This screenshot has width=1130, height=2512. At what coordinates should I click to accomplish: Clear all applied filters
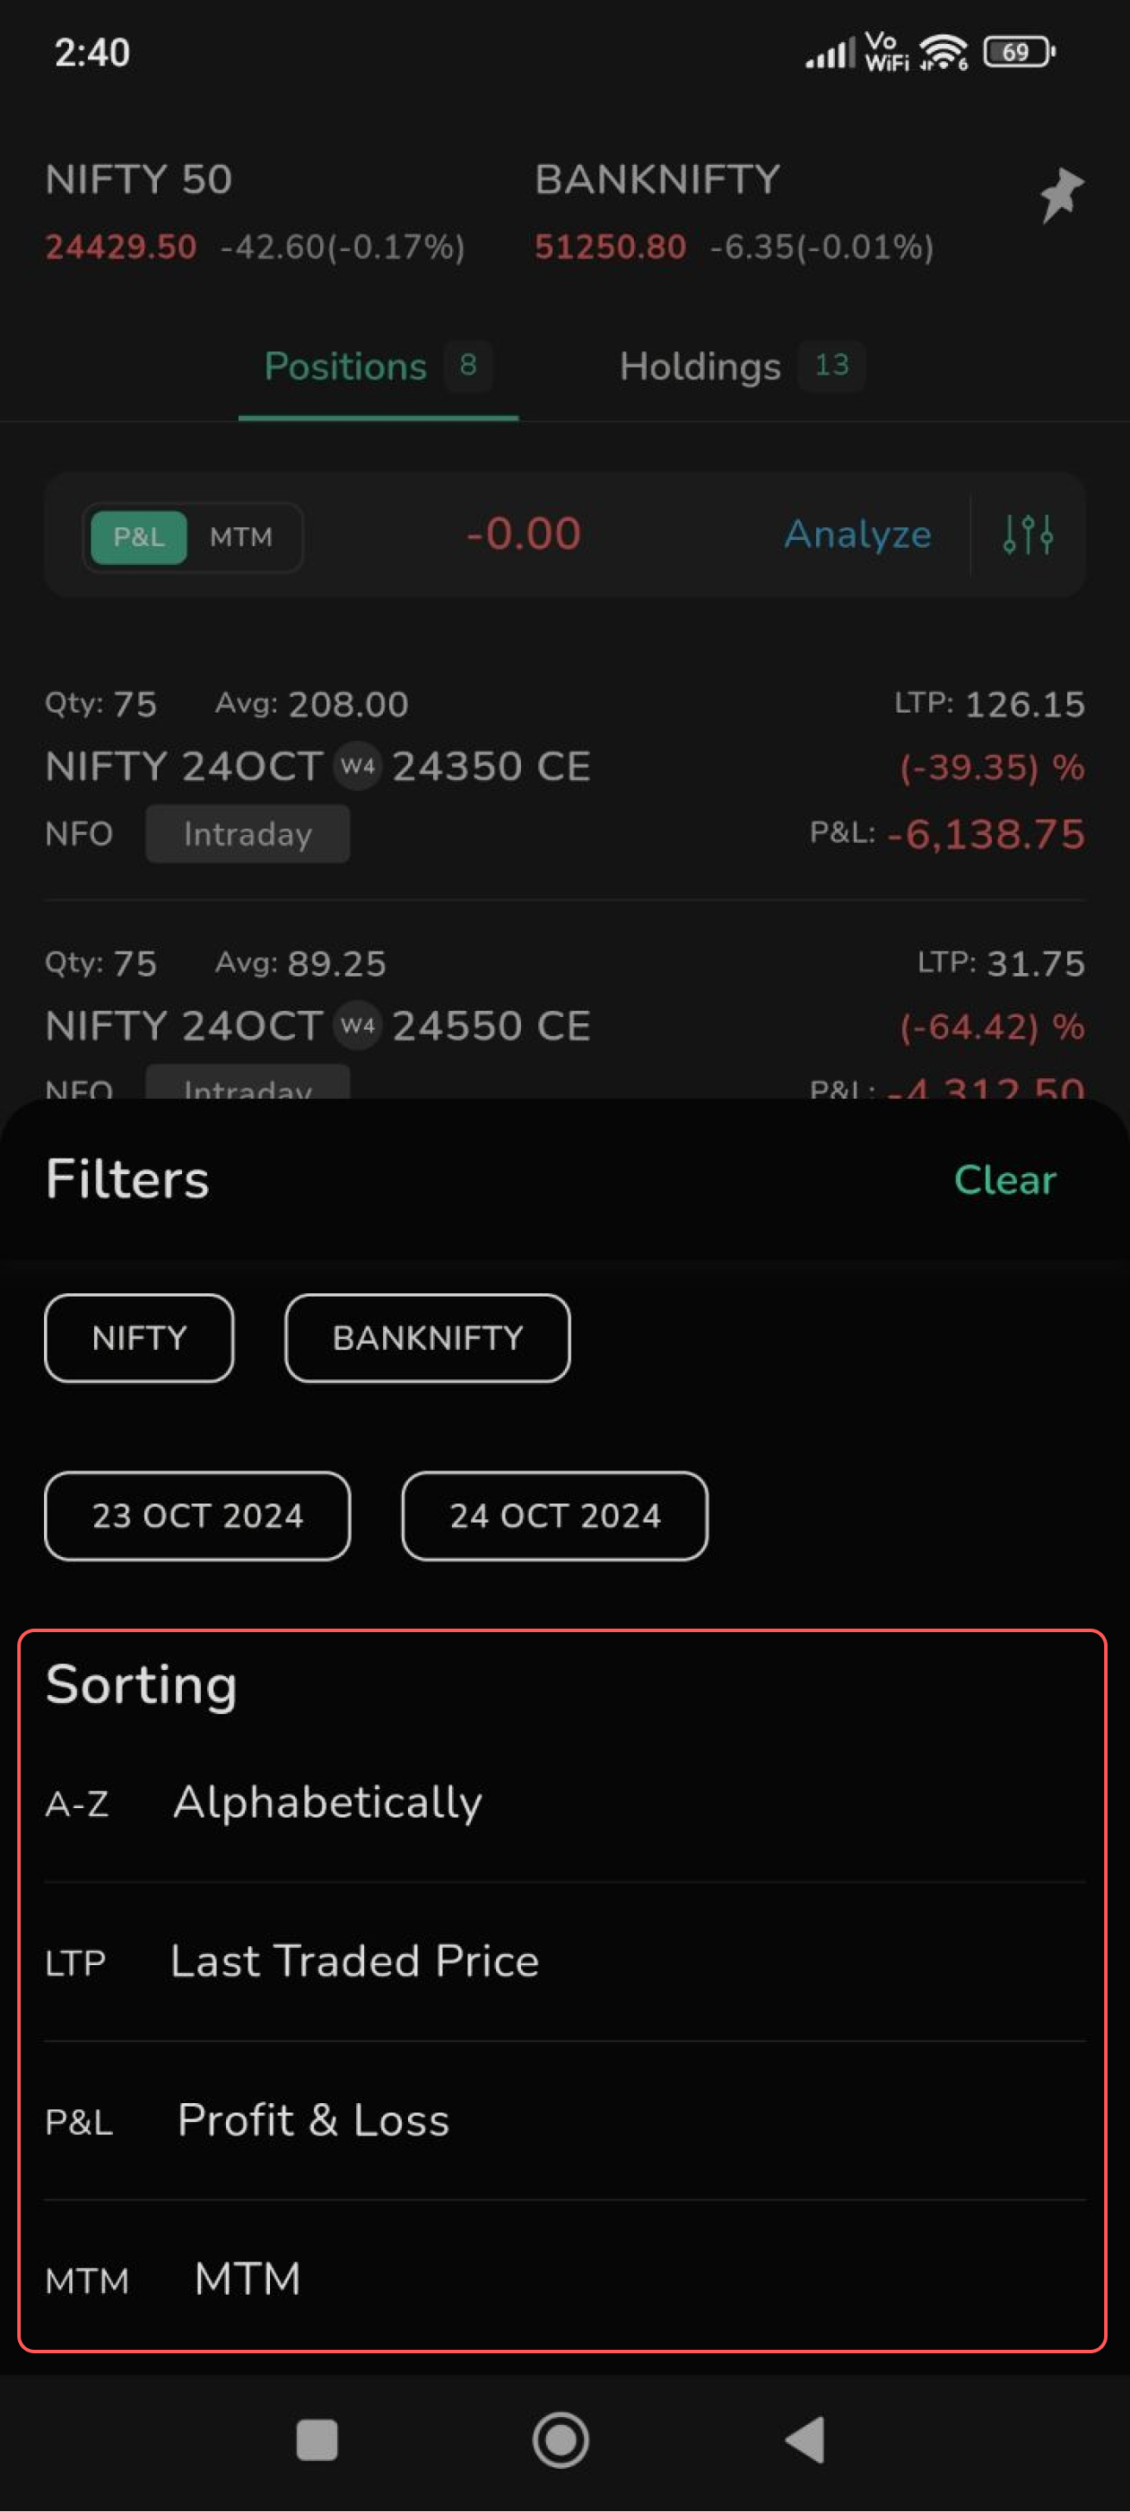1004,1180
